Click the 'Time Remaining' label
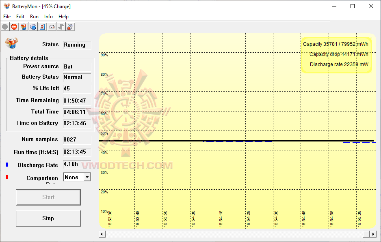 (37, 101)
